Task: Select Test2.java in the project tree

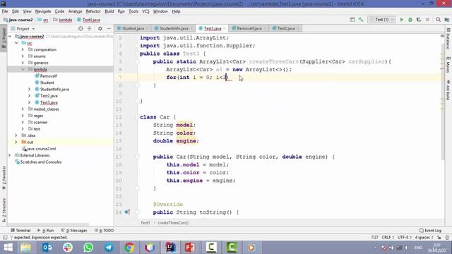Action: (49, 96)
